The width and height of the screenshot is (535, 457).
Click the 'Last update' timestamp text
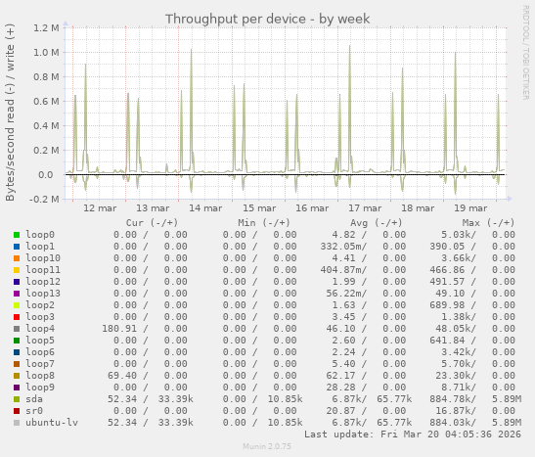pos(413,434)
